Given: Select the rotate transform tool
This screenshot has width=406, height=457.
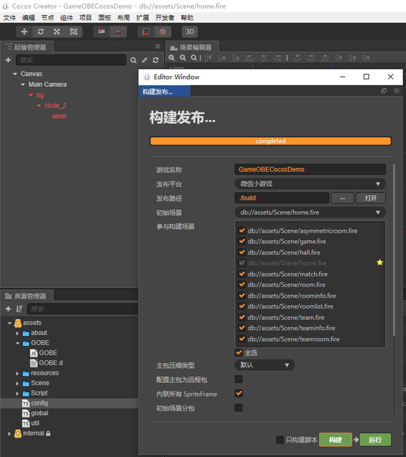Looking at the screenshot, I should click(x=41, y=31).
